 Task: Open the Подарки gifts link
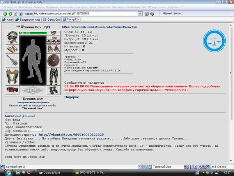coord(71,97)
